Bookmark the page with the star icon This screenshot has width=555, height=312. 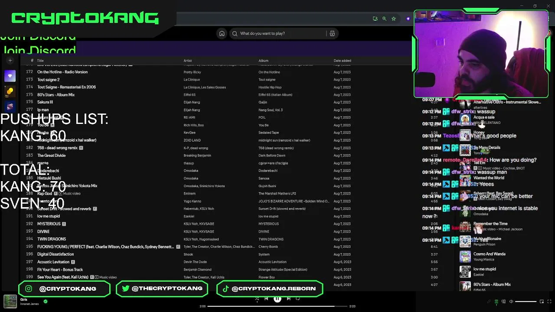(x=394, y=19)
